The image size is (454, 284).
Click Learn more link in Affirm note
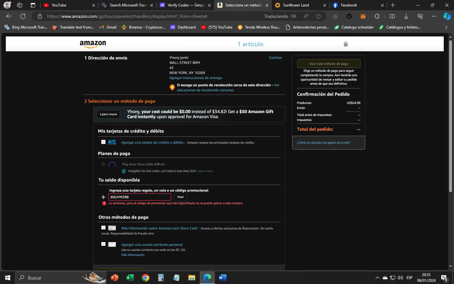click(205, 171)
